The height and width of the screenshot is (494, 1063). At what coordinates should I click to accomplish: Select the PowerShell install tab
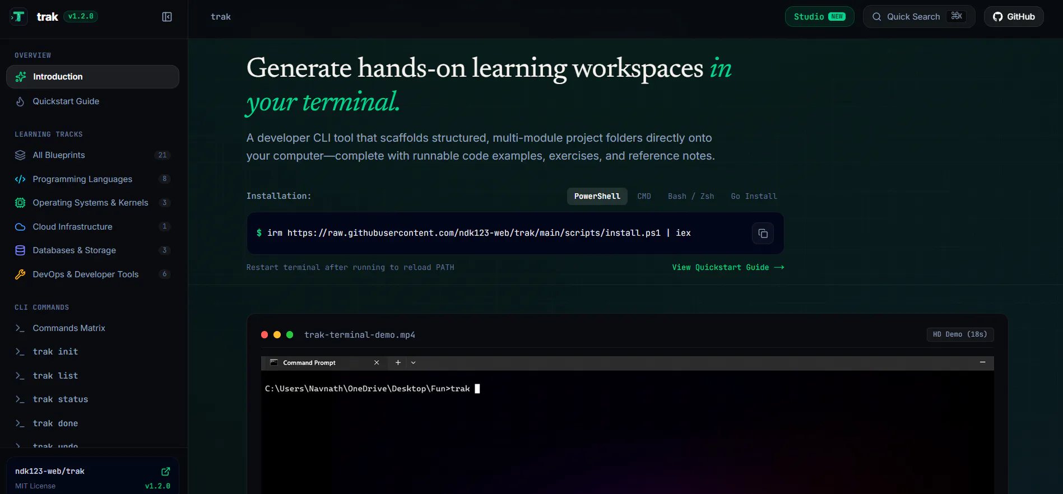597,197
